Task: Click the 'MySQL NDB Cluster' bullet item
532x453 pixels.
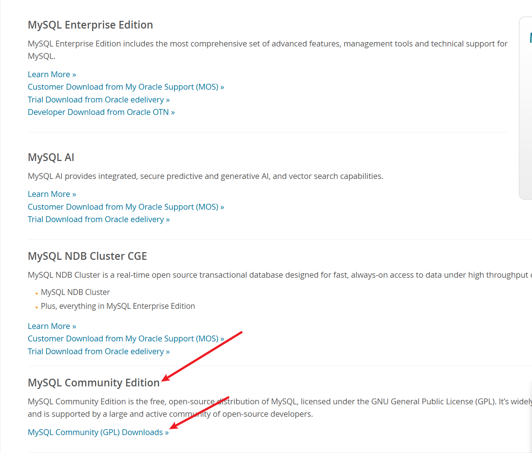Action: click(75, 292)
